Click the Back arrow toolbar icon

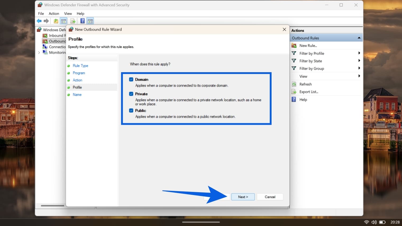tap(39, 21)
